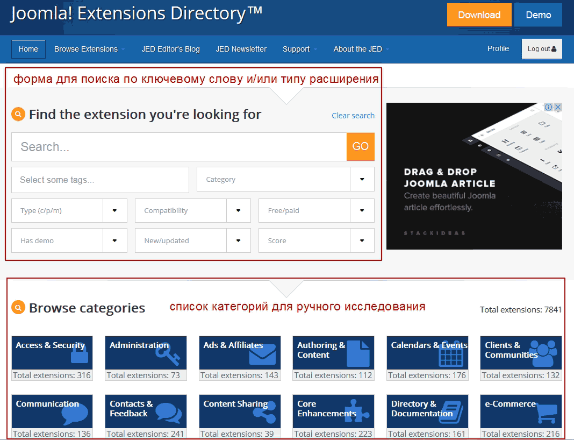Viewport: 574px width, 440px height.
Task: Click the Joomla! Extensions Directory title
Action: [136, 14]
